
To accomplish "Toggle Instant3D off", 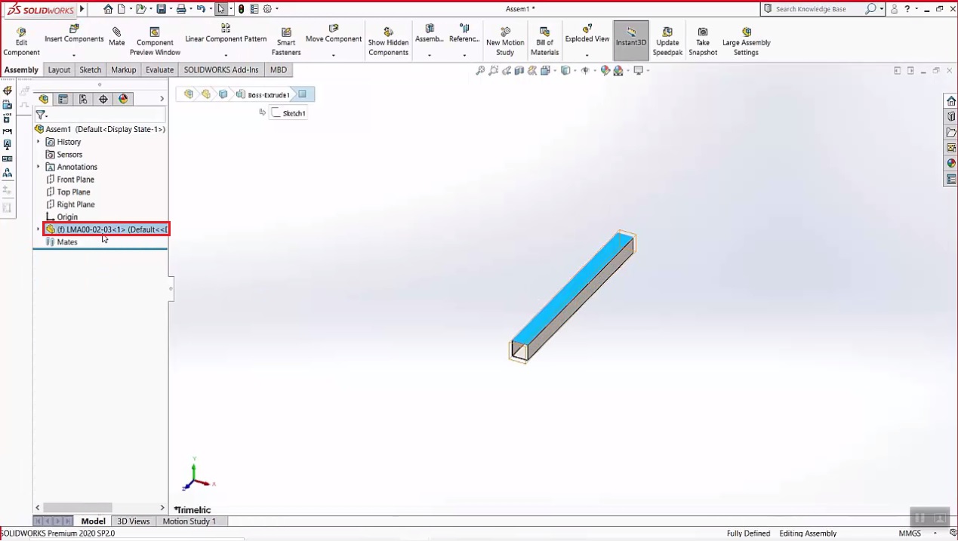I will (630, 38).
